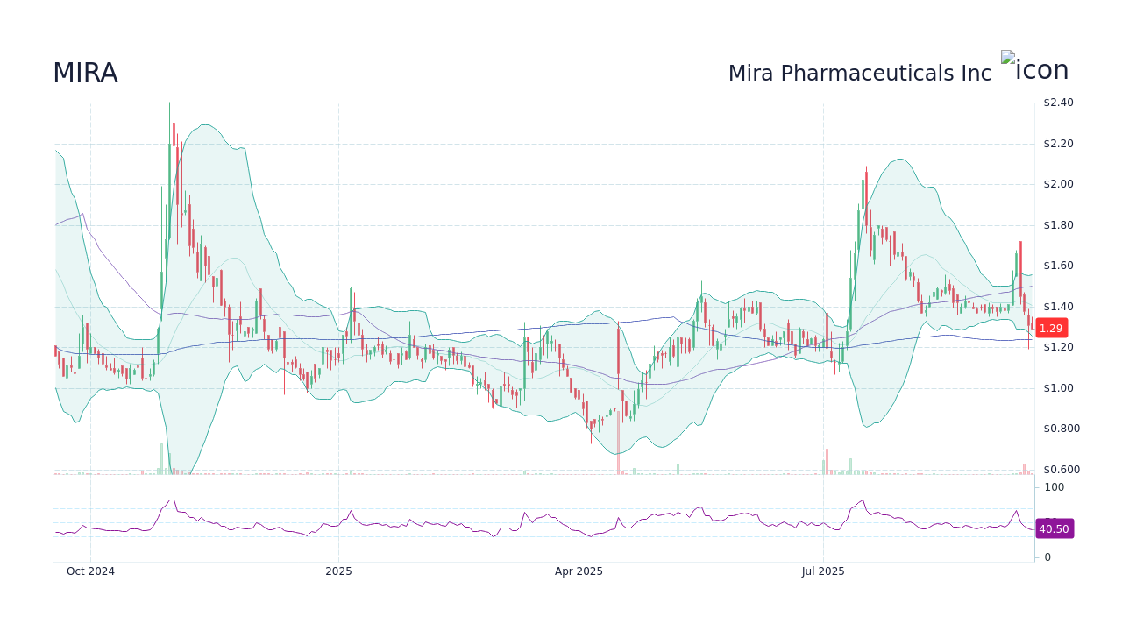Click the 2025 date label
Image resolution: width=1122 pixels, height=631 pixels.
[338, 571]
